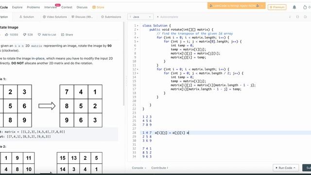Click "9 6 3" on line 34
The width and height of the screenshot is (311, 175).
click(147, 157)
